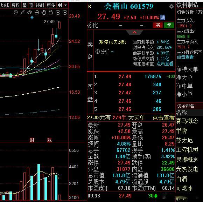This screenshot has width=203, height=202.
Task: Open the 更多 menu
Action: tap(51, 5)
